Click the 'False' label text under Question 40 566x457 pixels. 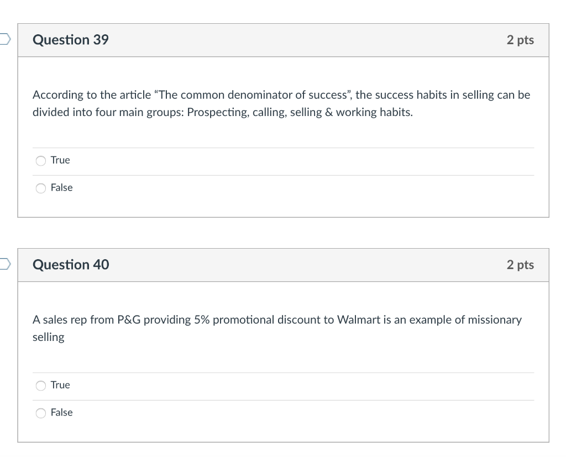(61, 413)
